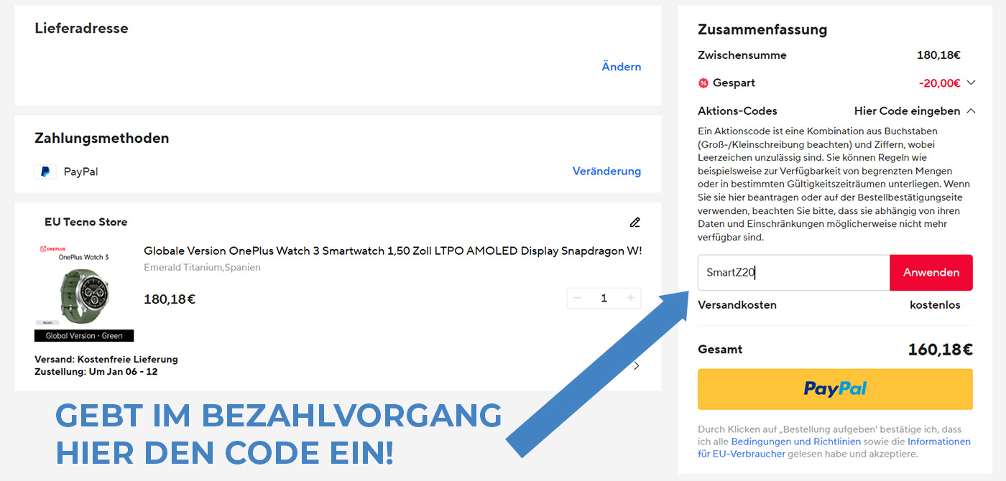Click the quantity field showing 1

(x=604, y=298)
